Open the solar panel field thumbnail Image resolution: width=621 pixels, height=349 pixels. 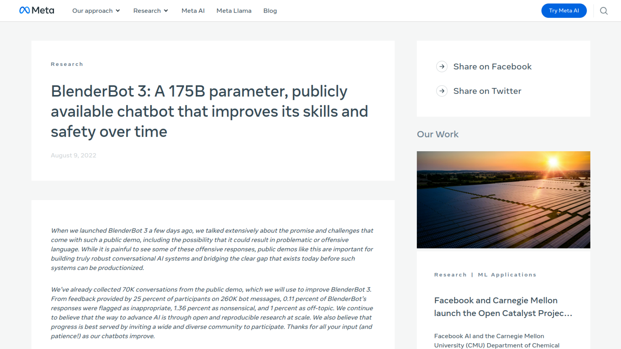coord(503,199)
